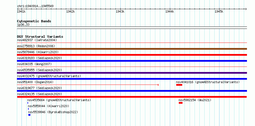Open the esv2758913 (Redon2006) variant label
Screen dimensions: 255x126
pos(36,46)
